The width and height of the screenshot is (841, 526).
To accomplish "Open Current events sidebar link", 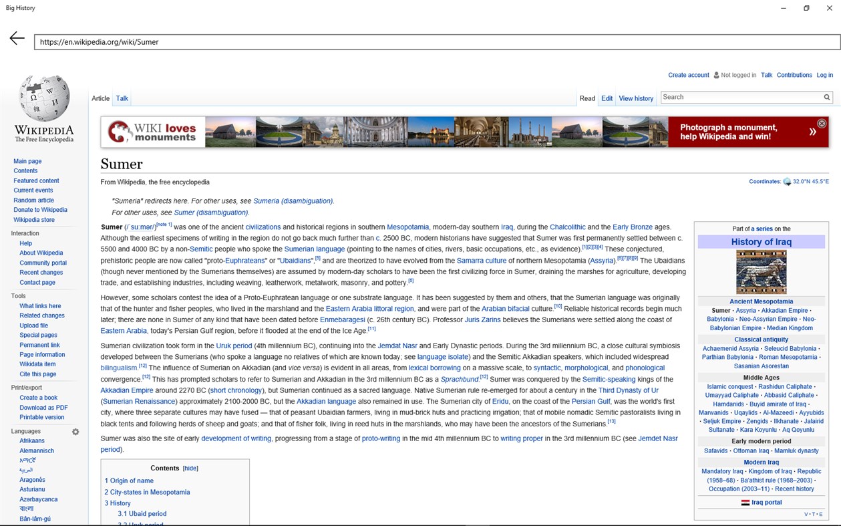I will click(x=33, y=190).
